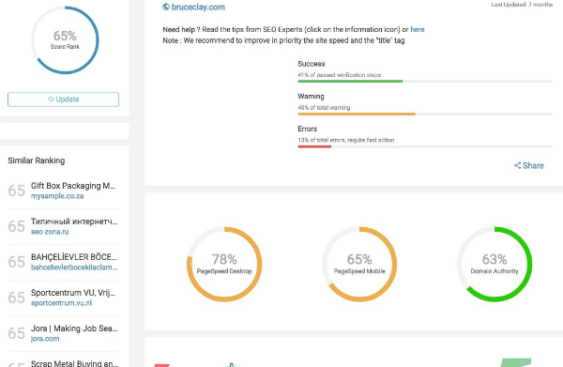Open the 'here' SEO tips link
563x367 pixels.
point(418,29)
